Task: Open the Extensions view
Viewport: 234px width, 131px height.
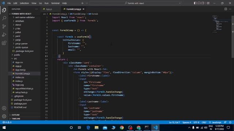Action: pyautogui.click(x=4, y=43)
